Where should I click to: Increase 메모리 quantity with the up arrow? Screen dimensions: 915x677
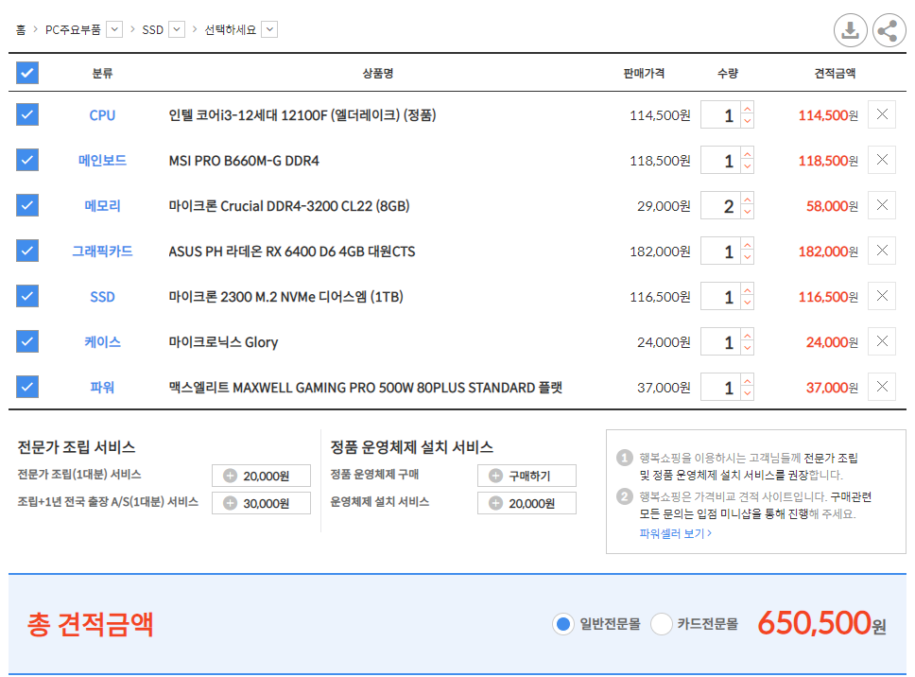click(x=748, y=199)
